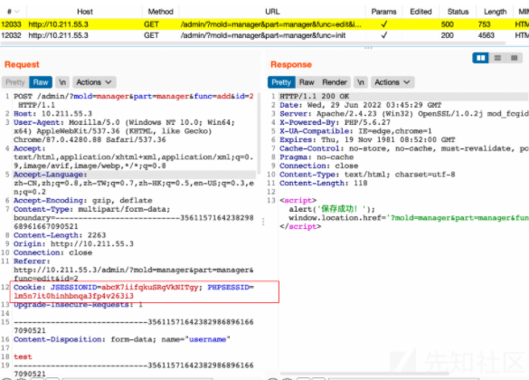Open the request Actions dropdown
The image size is (529, 380).
94,82
